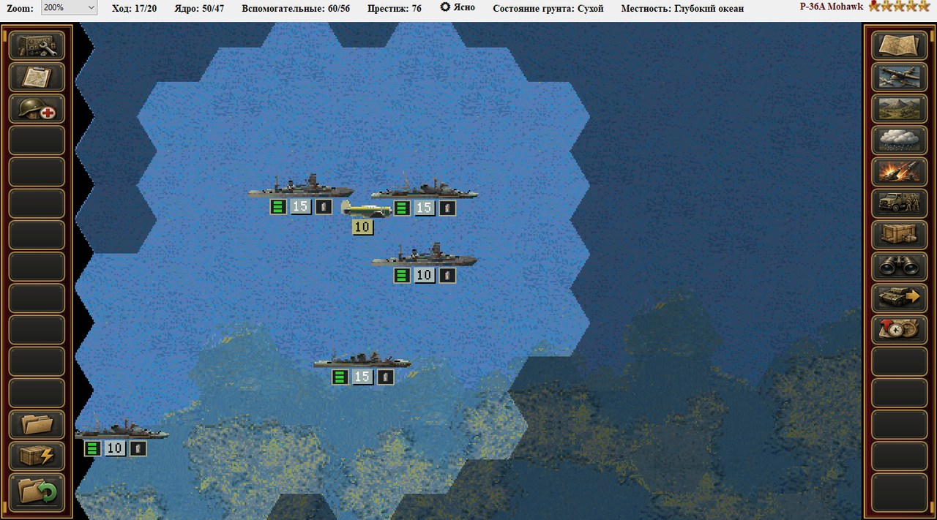
Task: Click the helmet with red cross button
Action: 37,108
